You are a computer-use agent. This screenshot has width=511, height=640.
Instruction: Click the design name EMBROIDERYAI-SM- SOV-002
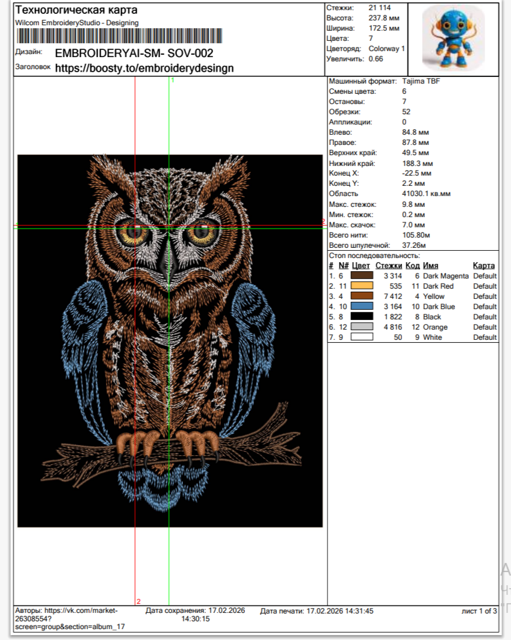pos(134,53)
